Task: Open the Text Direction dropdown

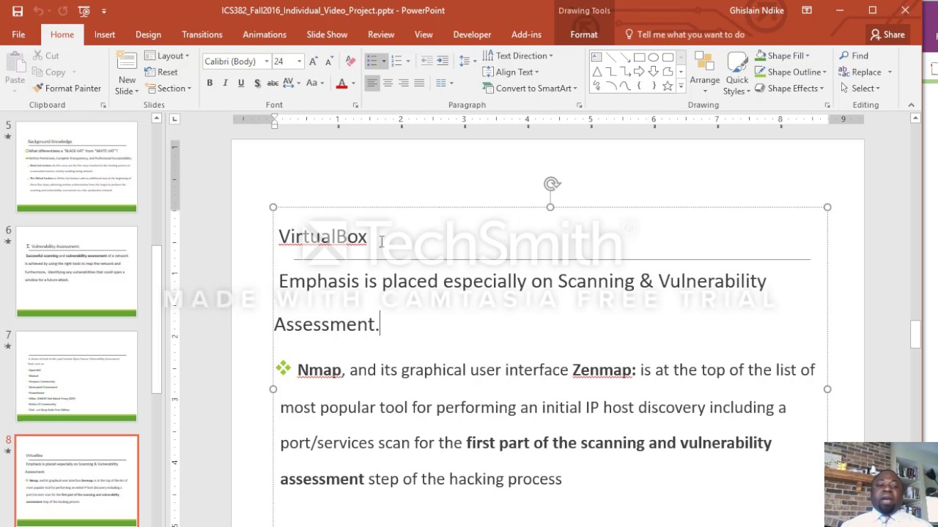Action: click(x=517, y=56)
